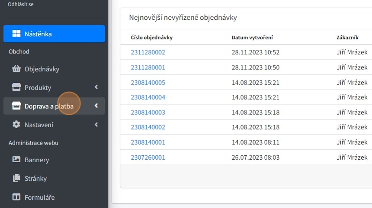
Task: Go to Stránky in the sidebar
Action: click(x=35, y=178)
